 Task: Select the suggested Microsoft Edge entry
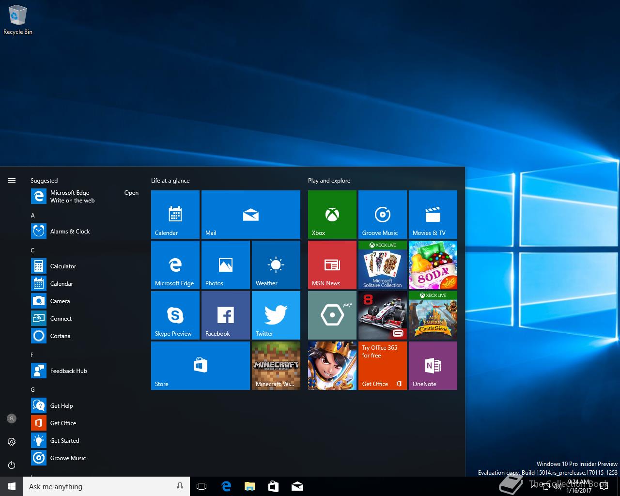(85, 197)
